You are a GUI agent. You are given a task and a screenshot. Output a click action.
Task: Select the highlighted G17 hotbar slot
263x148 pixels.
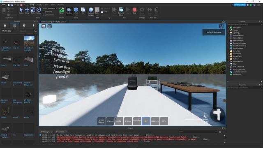point(146,121)
